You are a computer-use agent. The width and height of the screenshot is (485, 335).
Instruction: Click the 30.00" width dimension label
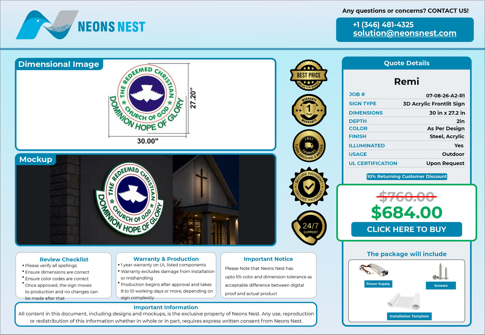click(148, 141)
